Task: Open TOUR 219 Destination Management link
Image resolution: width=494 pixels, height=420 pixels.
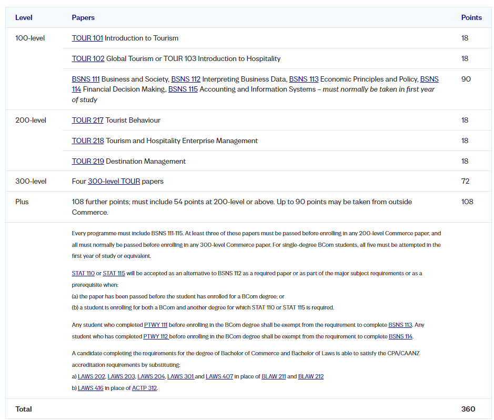Action: coord(88,161)
